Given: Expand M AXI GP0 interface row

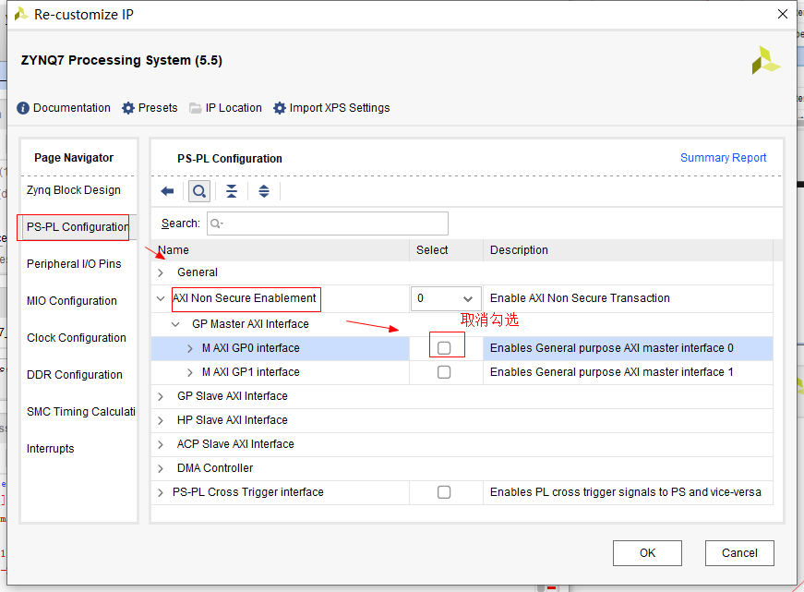Looking at the screenshot, I should [x=190, y=348].
